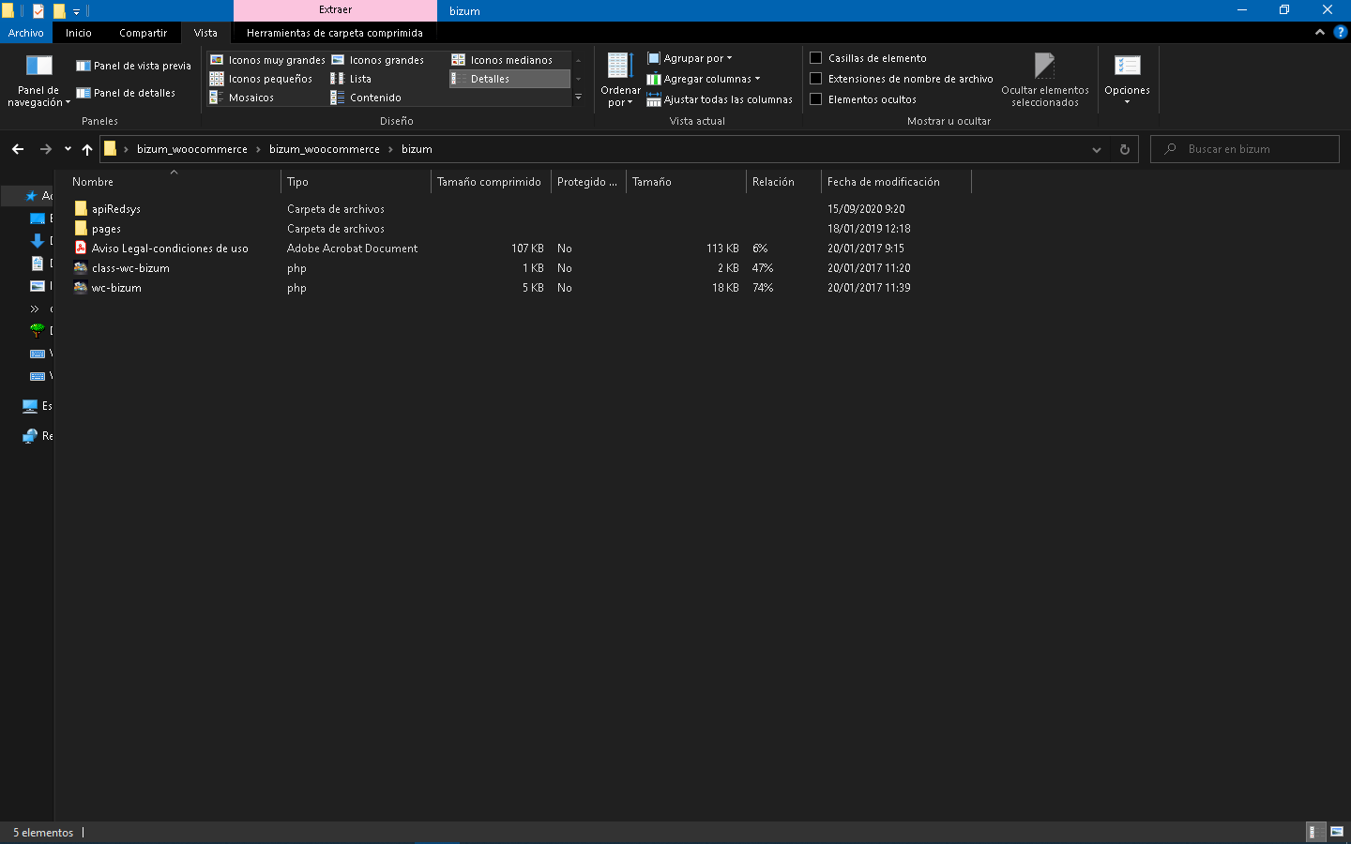
Task: Toggle the Panel de detalles pane
Action: (x=126, y=93)
